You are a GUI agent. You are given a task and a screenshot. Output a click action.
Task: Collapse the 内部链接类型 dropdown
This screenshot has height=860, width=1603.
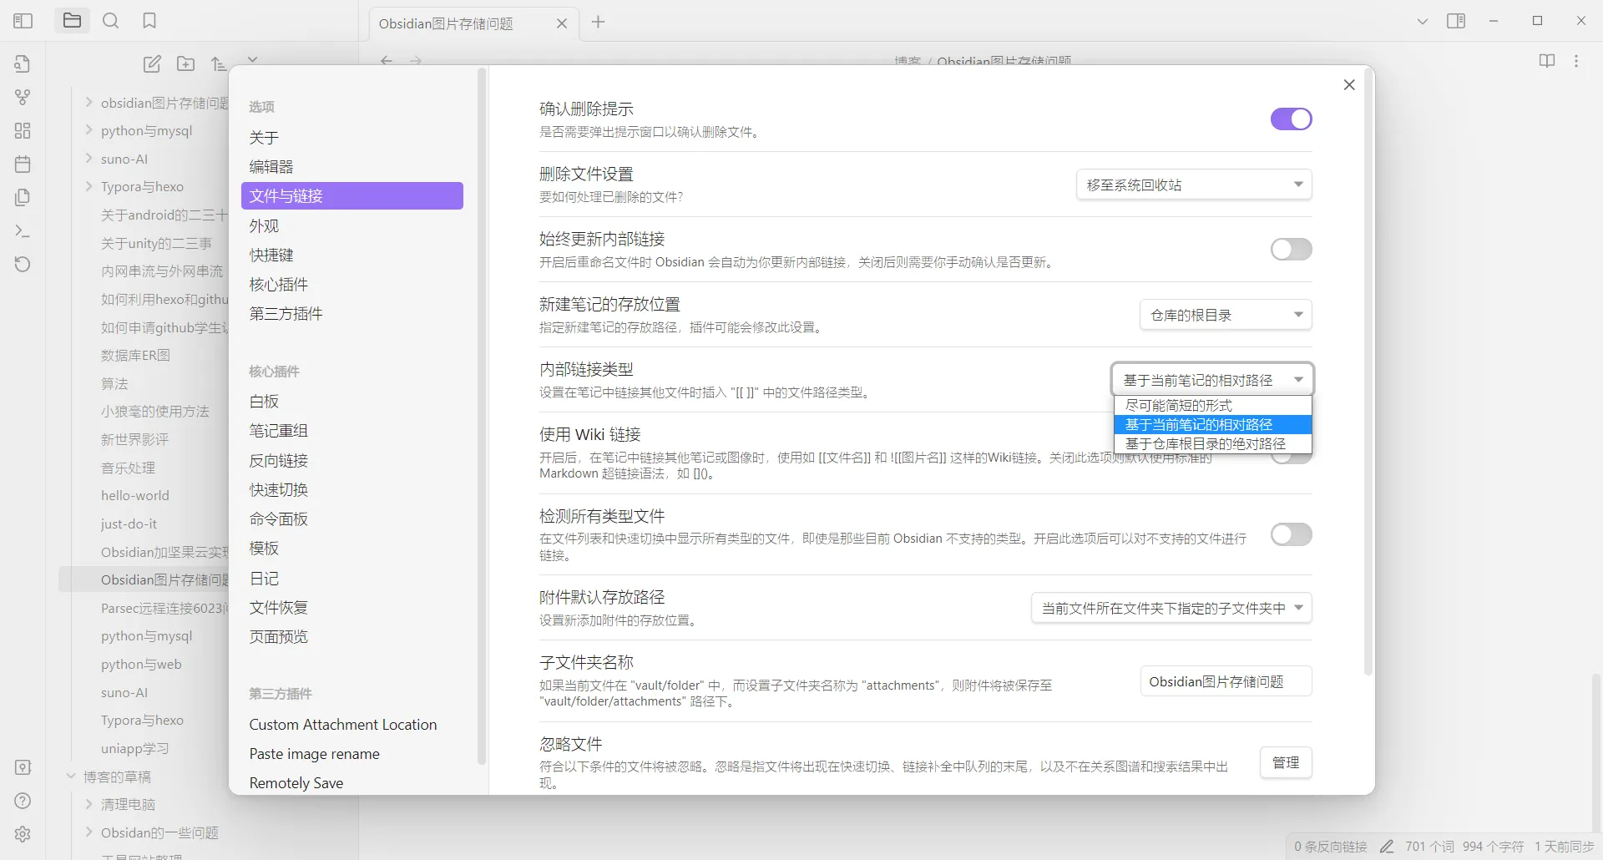[1212, 380]
